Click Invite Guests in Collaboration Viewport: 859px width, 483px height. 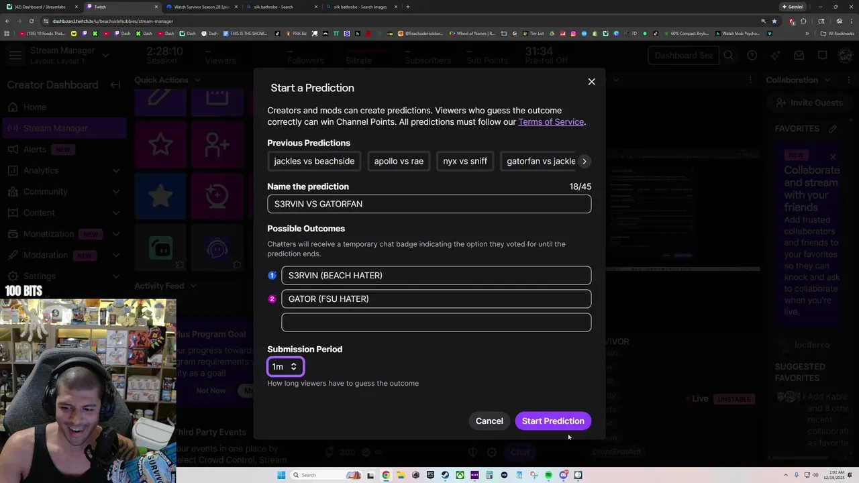coord(809,103)
